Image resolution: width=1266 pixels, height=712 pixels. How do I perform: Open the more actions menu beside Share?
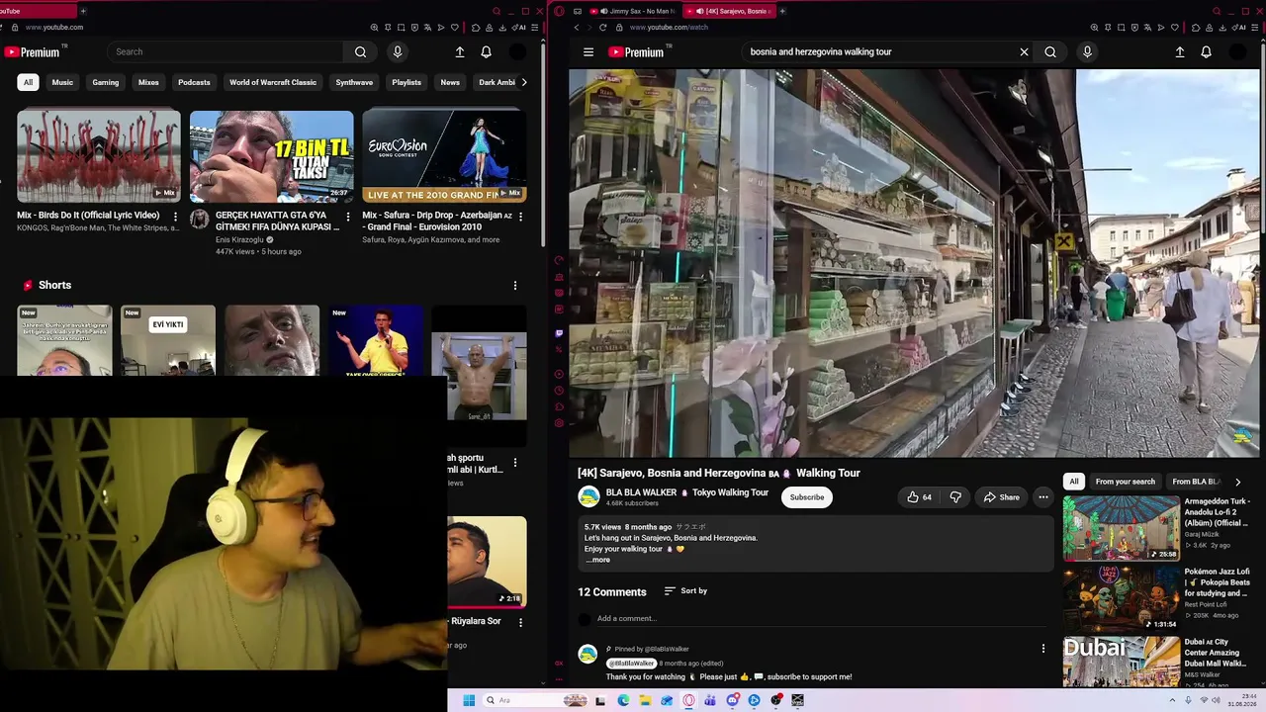pyautogui.click(x=1042, y=497)
